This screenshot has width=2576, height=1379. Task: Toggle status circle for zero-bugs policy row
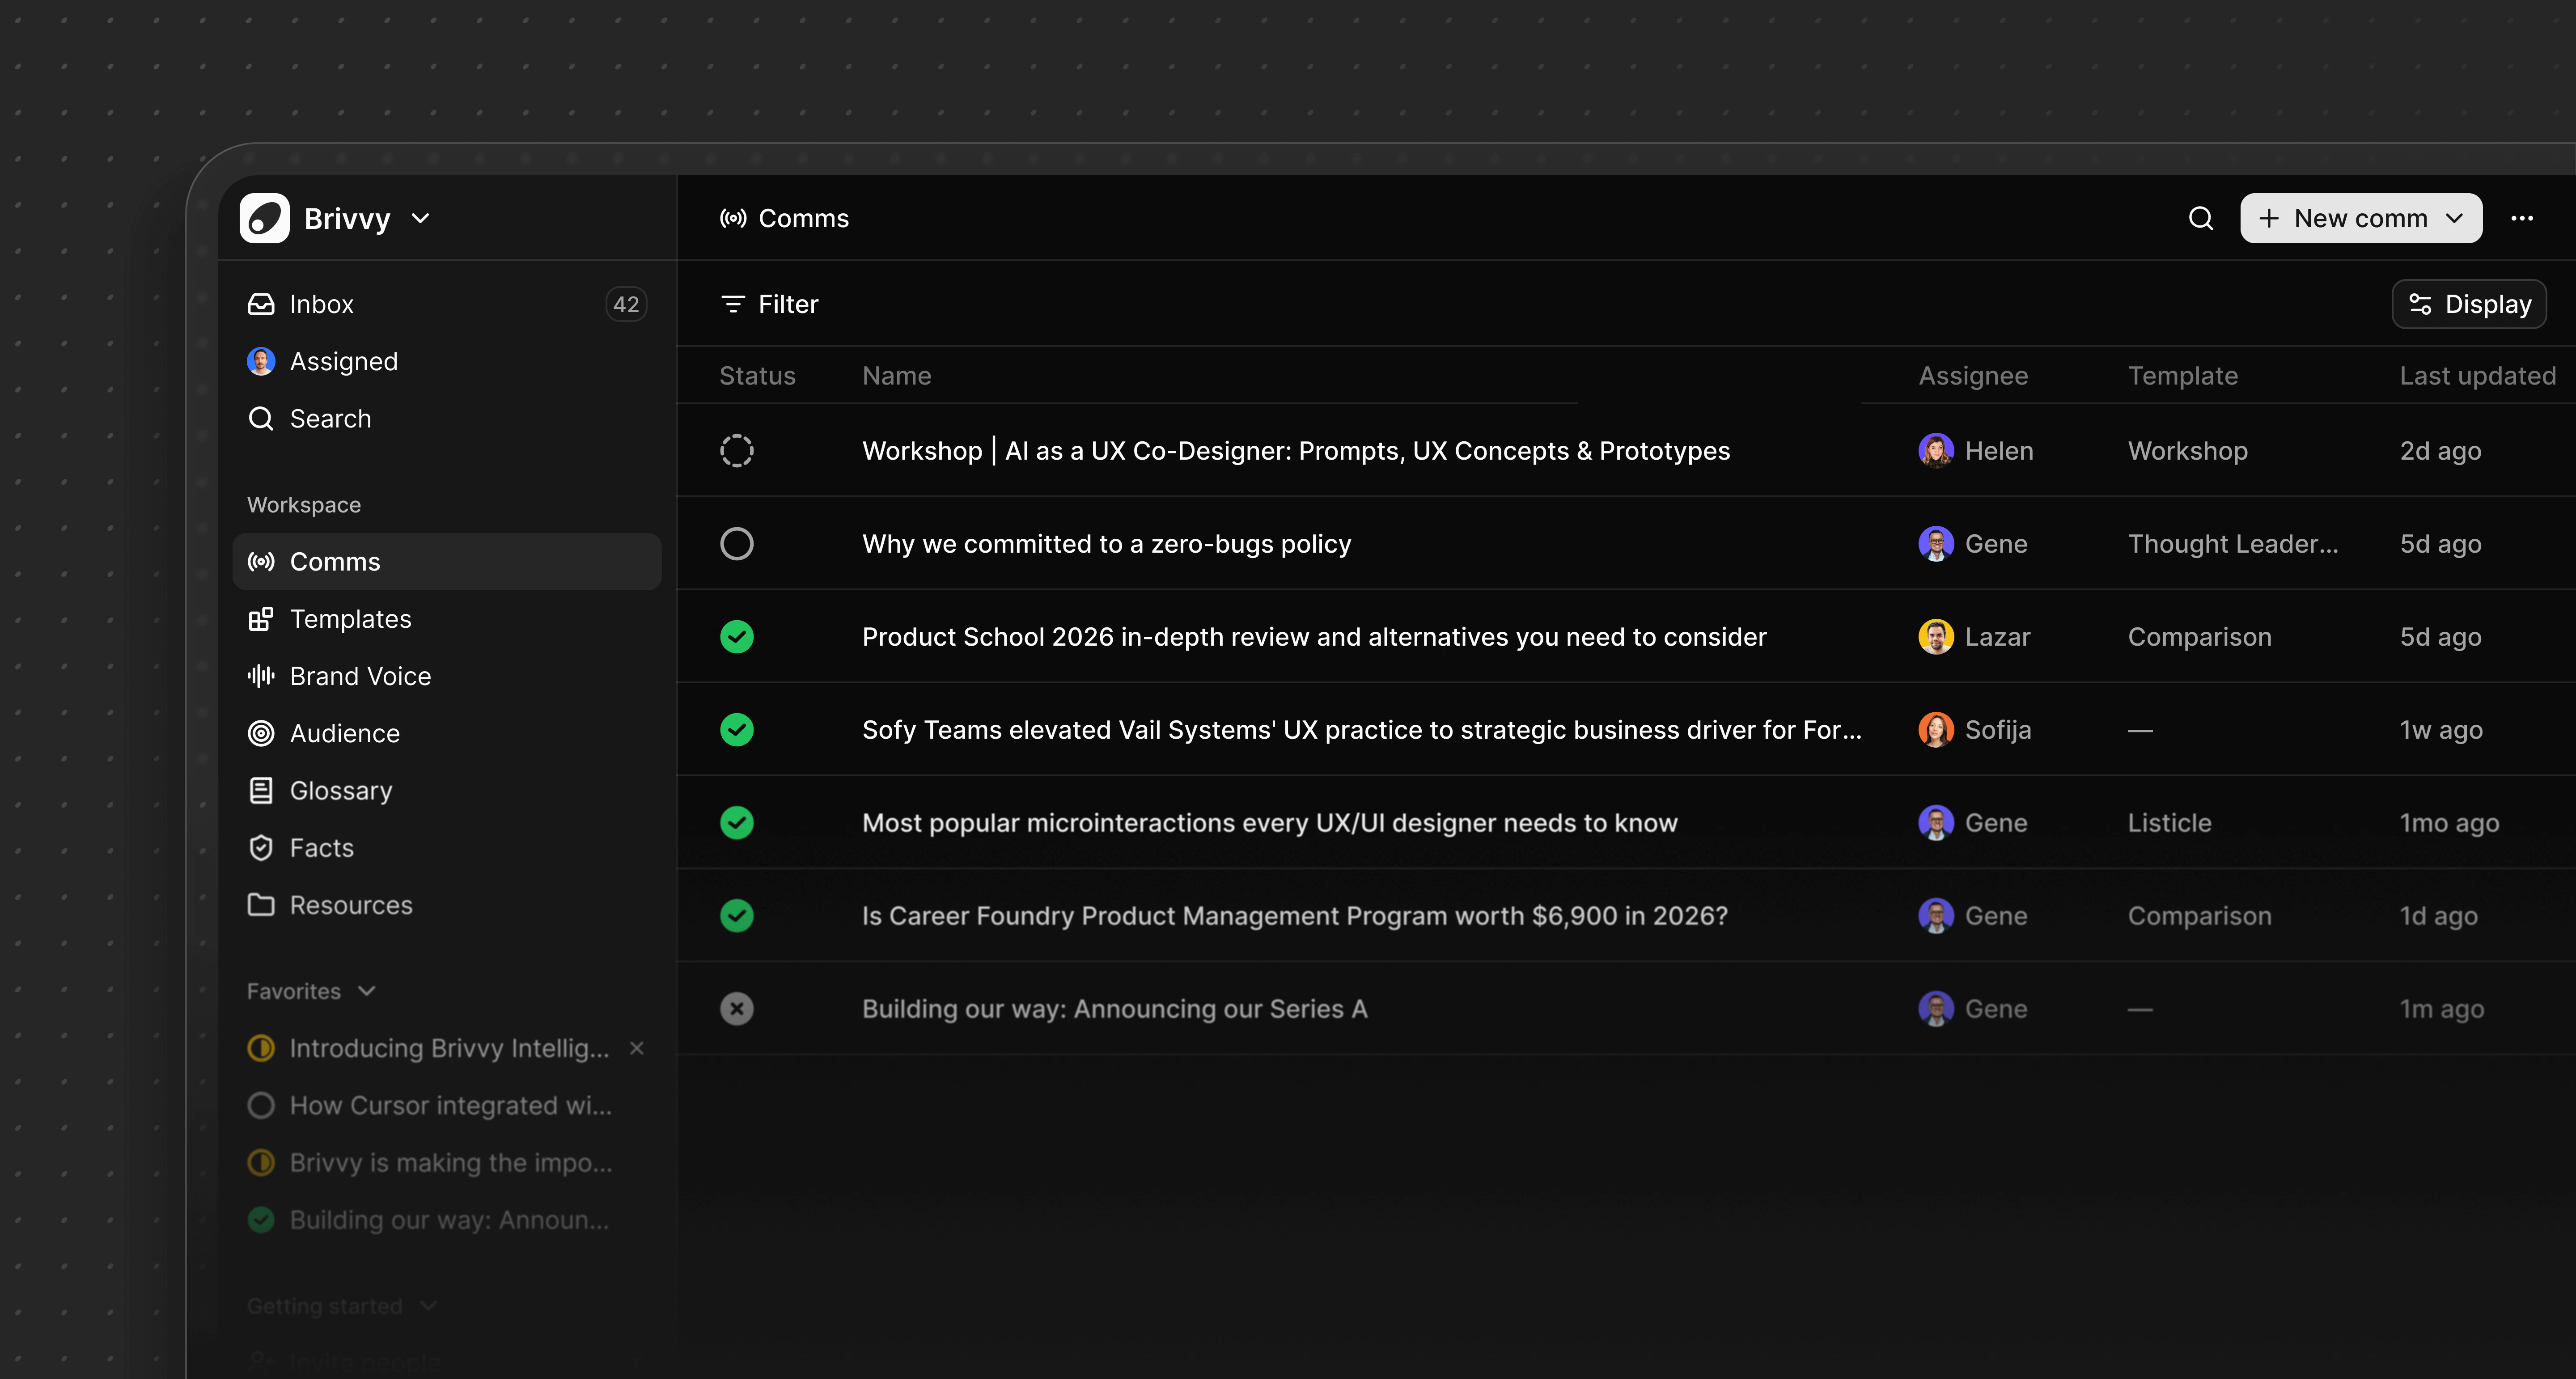pos(737,544)
